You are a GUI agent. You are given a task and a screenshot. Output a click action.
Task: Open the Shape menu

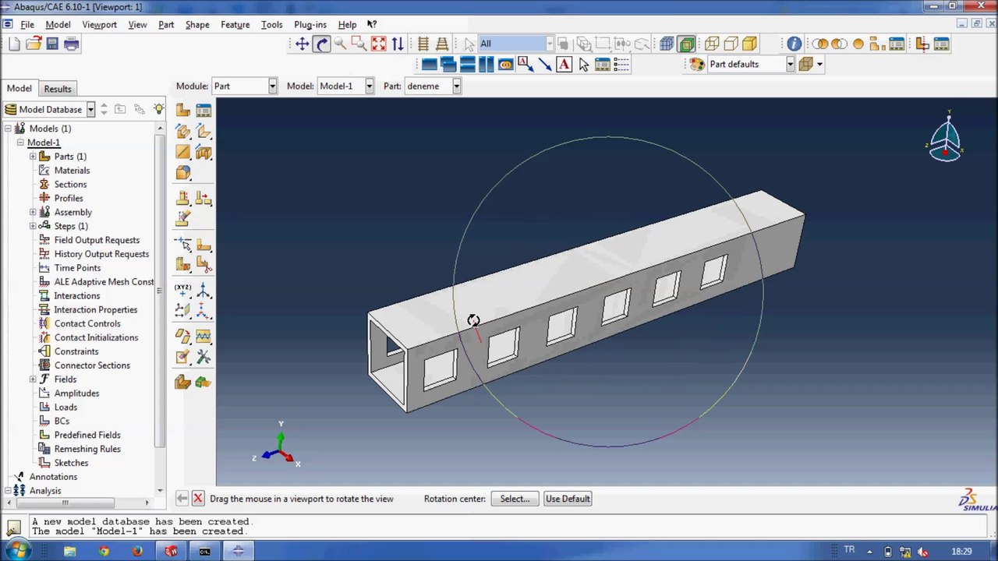point(197,25)
